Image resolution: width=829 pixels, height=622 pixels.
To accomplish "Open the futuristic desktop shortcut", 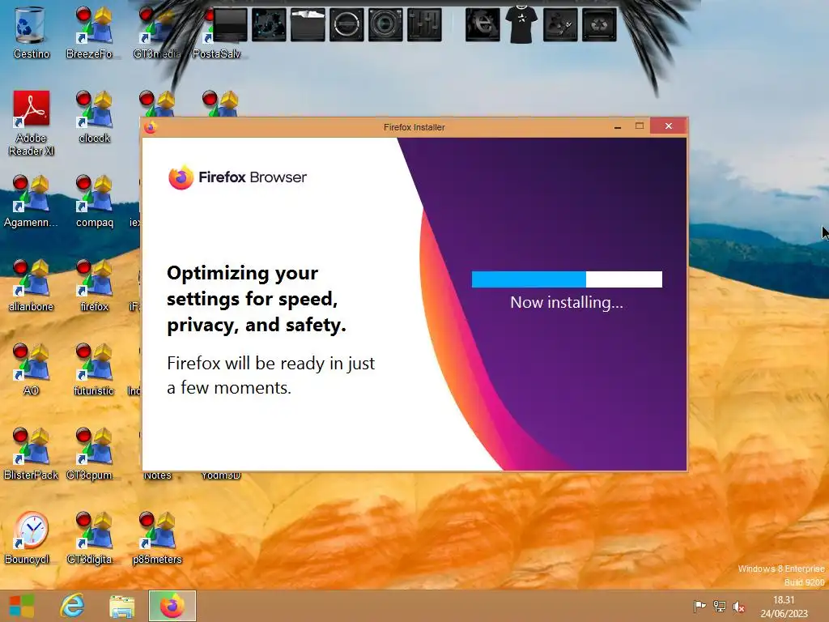I will (94, 369).
